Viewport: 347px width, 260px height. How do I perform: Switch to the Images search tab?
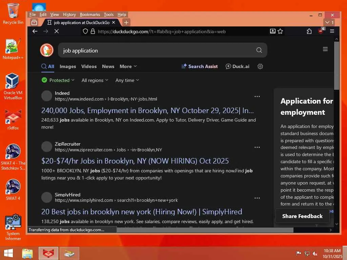pos(68,66)
